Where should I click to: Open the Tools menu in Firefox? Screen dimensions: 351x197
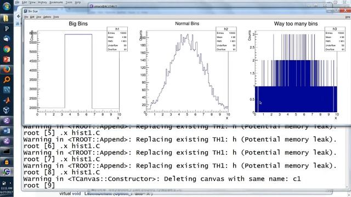point(69,2)
